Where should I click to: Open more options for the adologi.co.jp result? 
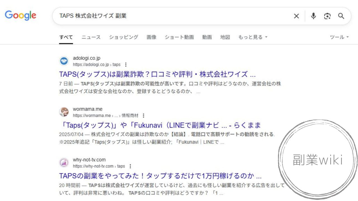pyautogui.click(x=126, y=64)
